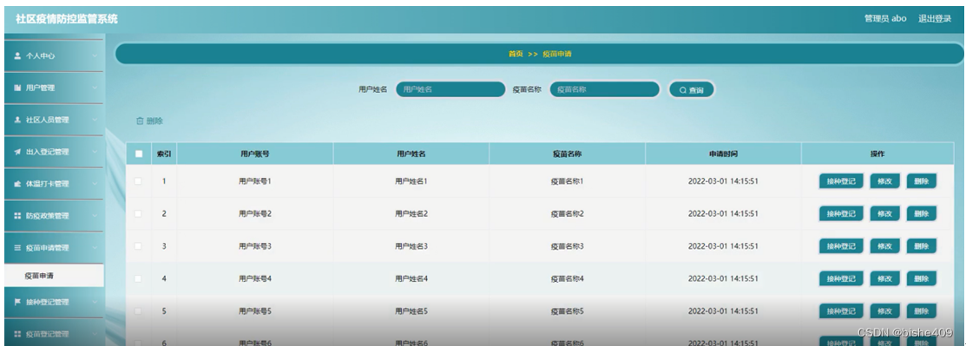Click 接种登记 button for 用户账号3
This screenshot has width=966, height=346.
coord(841,246)
